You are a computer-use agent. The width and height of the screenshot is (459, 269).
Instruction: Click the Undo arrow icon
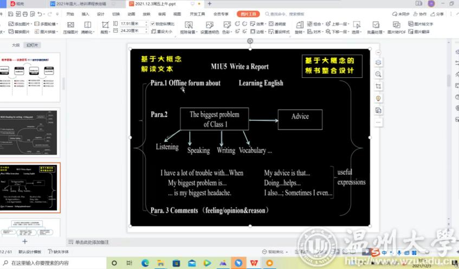[x=40, y=14]
